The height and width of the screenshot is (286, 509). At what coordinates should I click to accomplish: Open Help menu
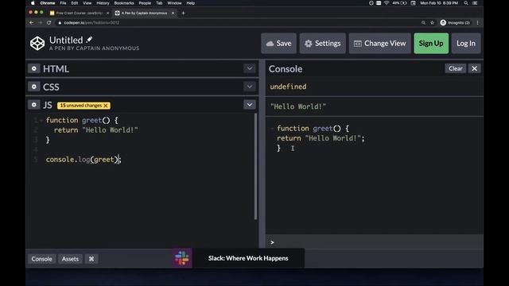[x=191, y=3]
